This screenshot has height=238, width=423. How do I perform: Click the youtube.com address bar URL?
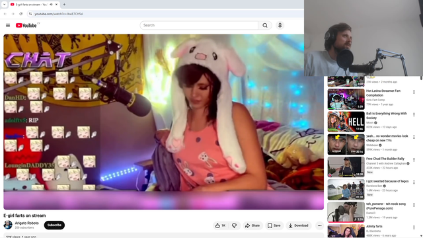pos(59,14)
